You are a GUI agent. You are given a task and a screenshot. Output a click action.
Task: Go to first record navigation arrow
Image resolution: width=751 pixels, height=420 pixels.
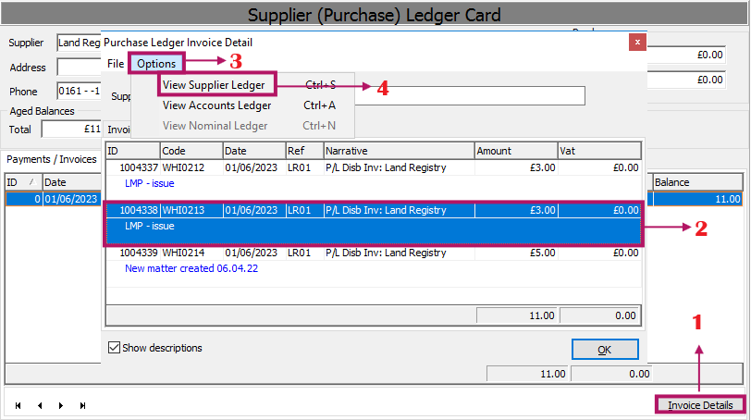[18, 405]
